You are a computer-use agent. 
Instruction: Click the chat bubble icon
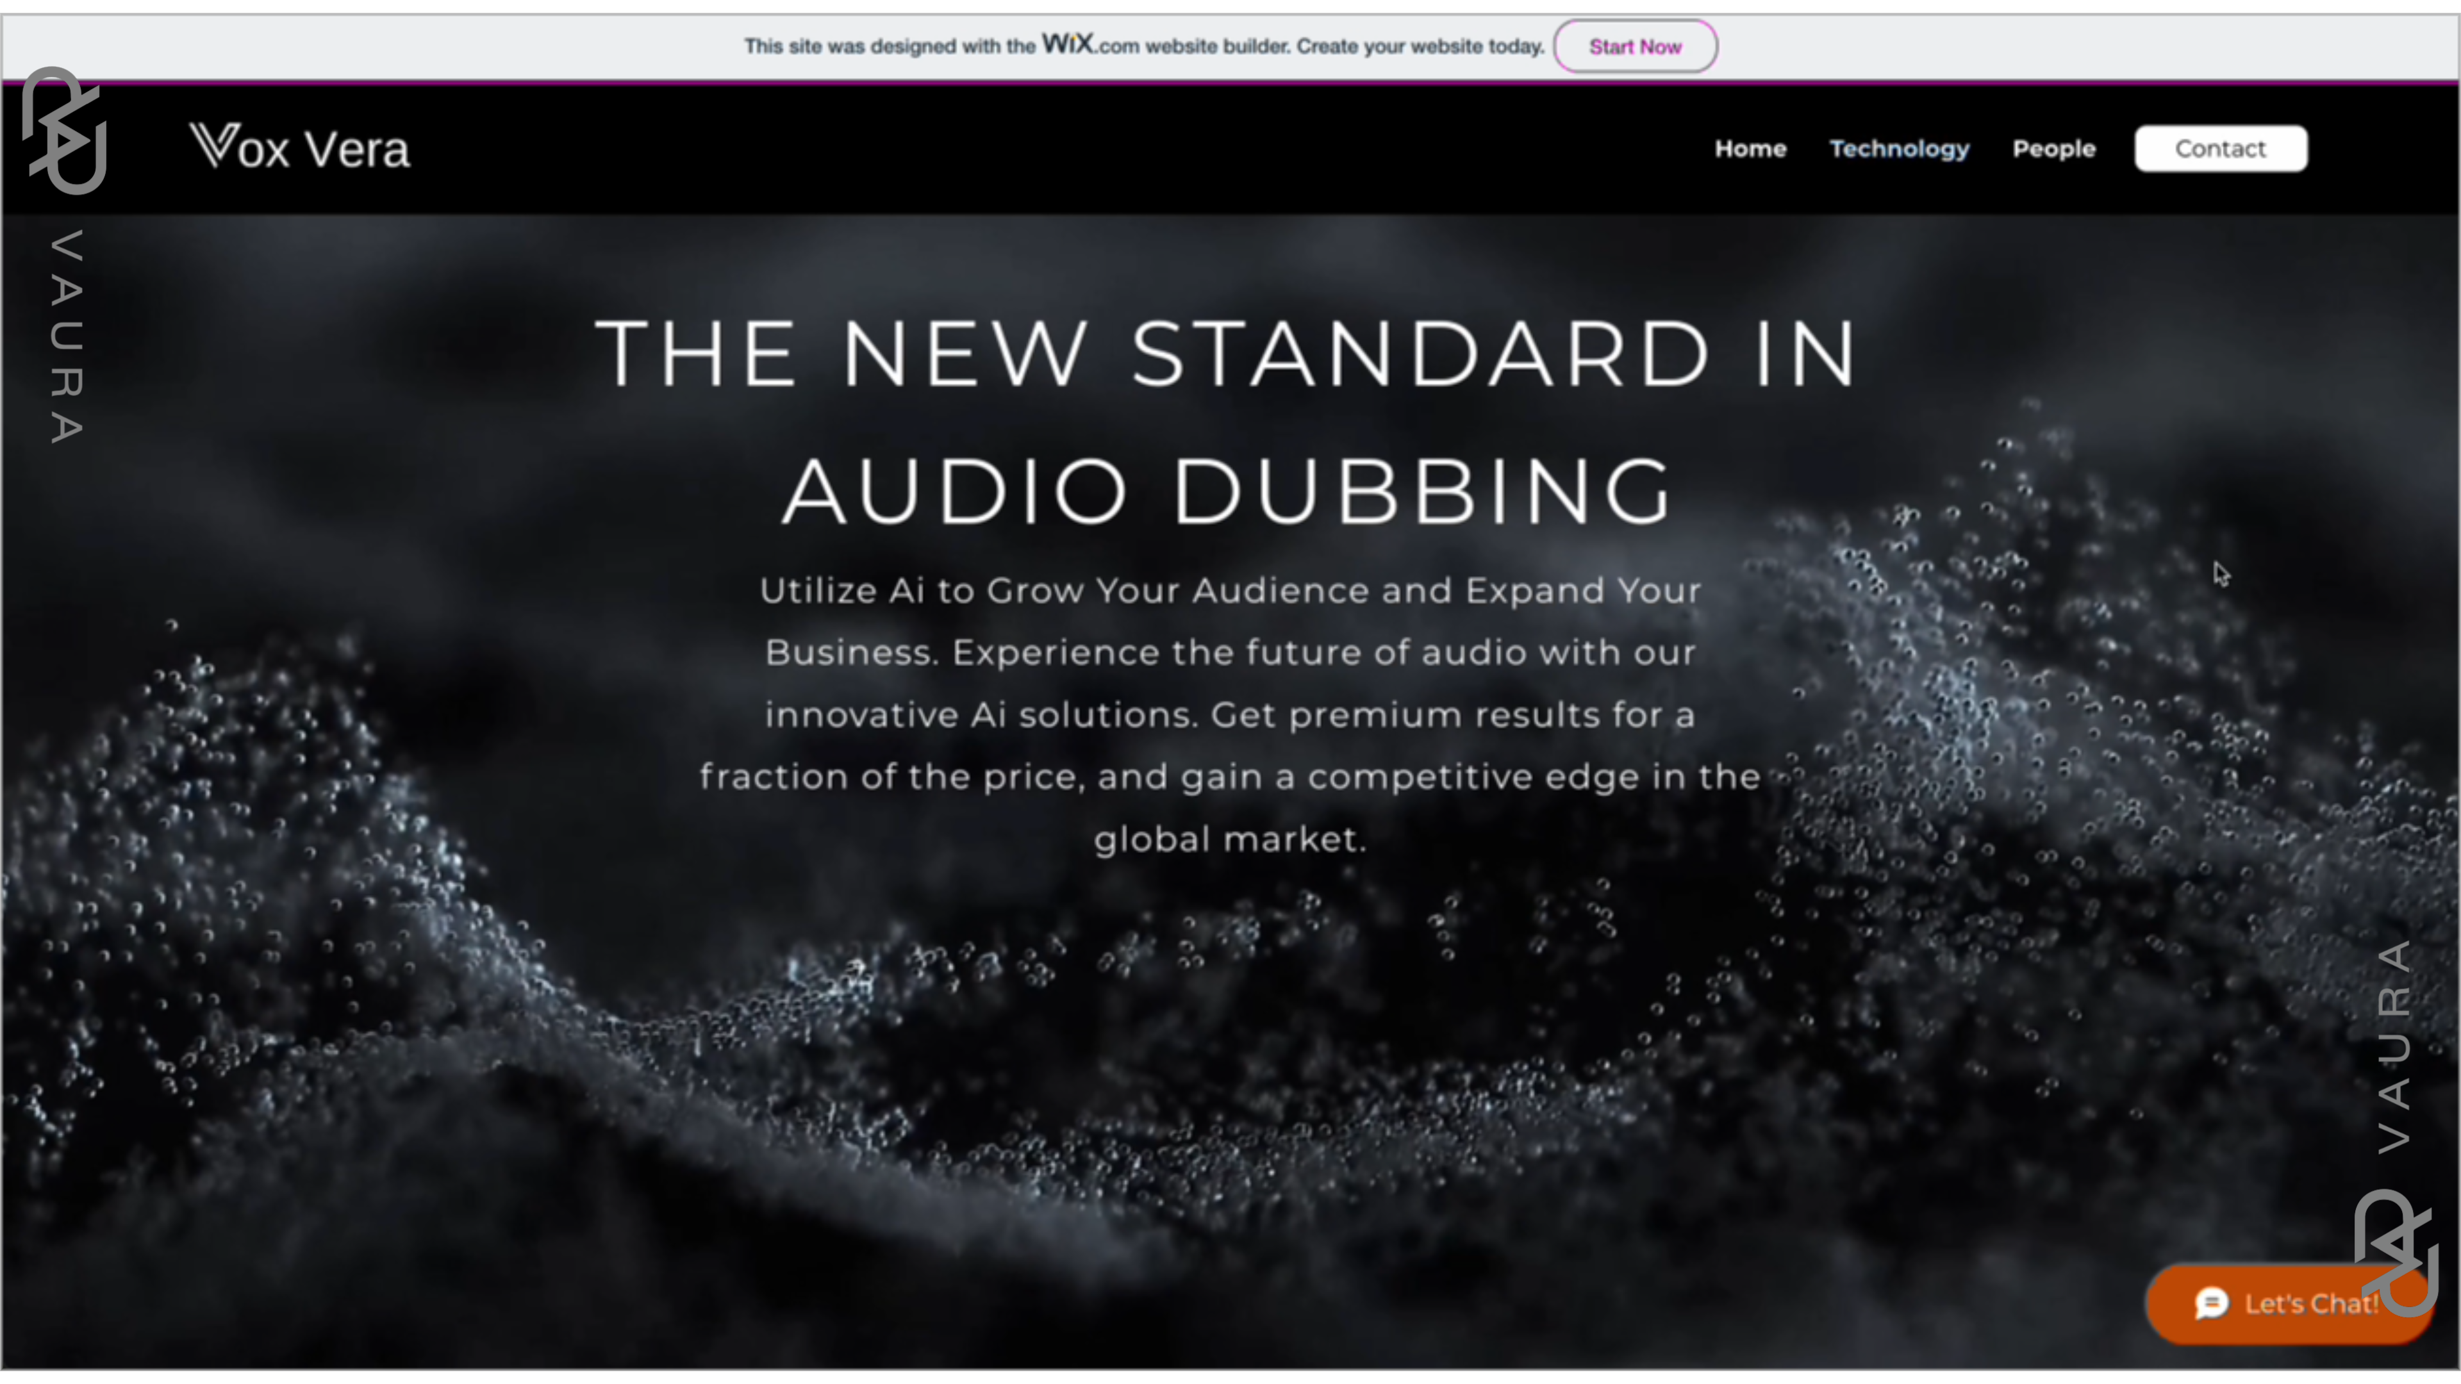pos(2210,1303)
